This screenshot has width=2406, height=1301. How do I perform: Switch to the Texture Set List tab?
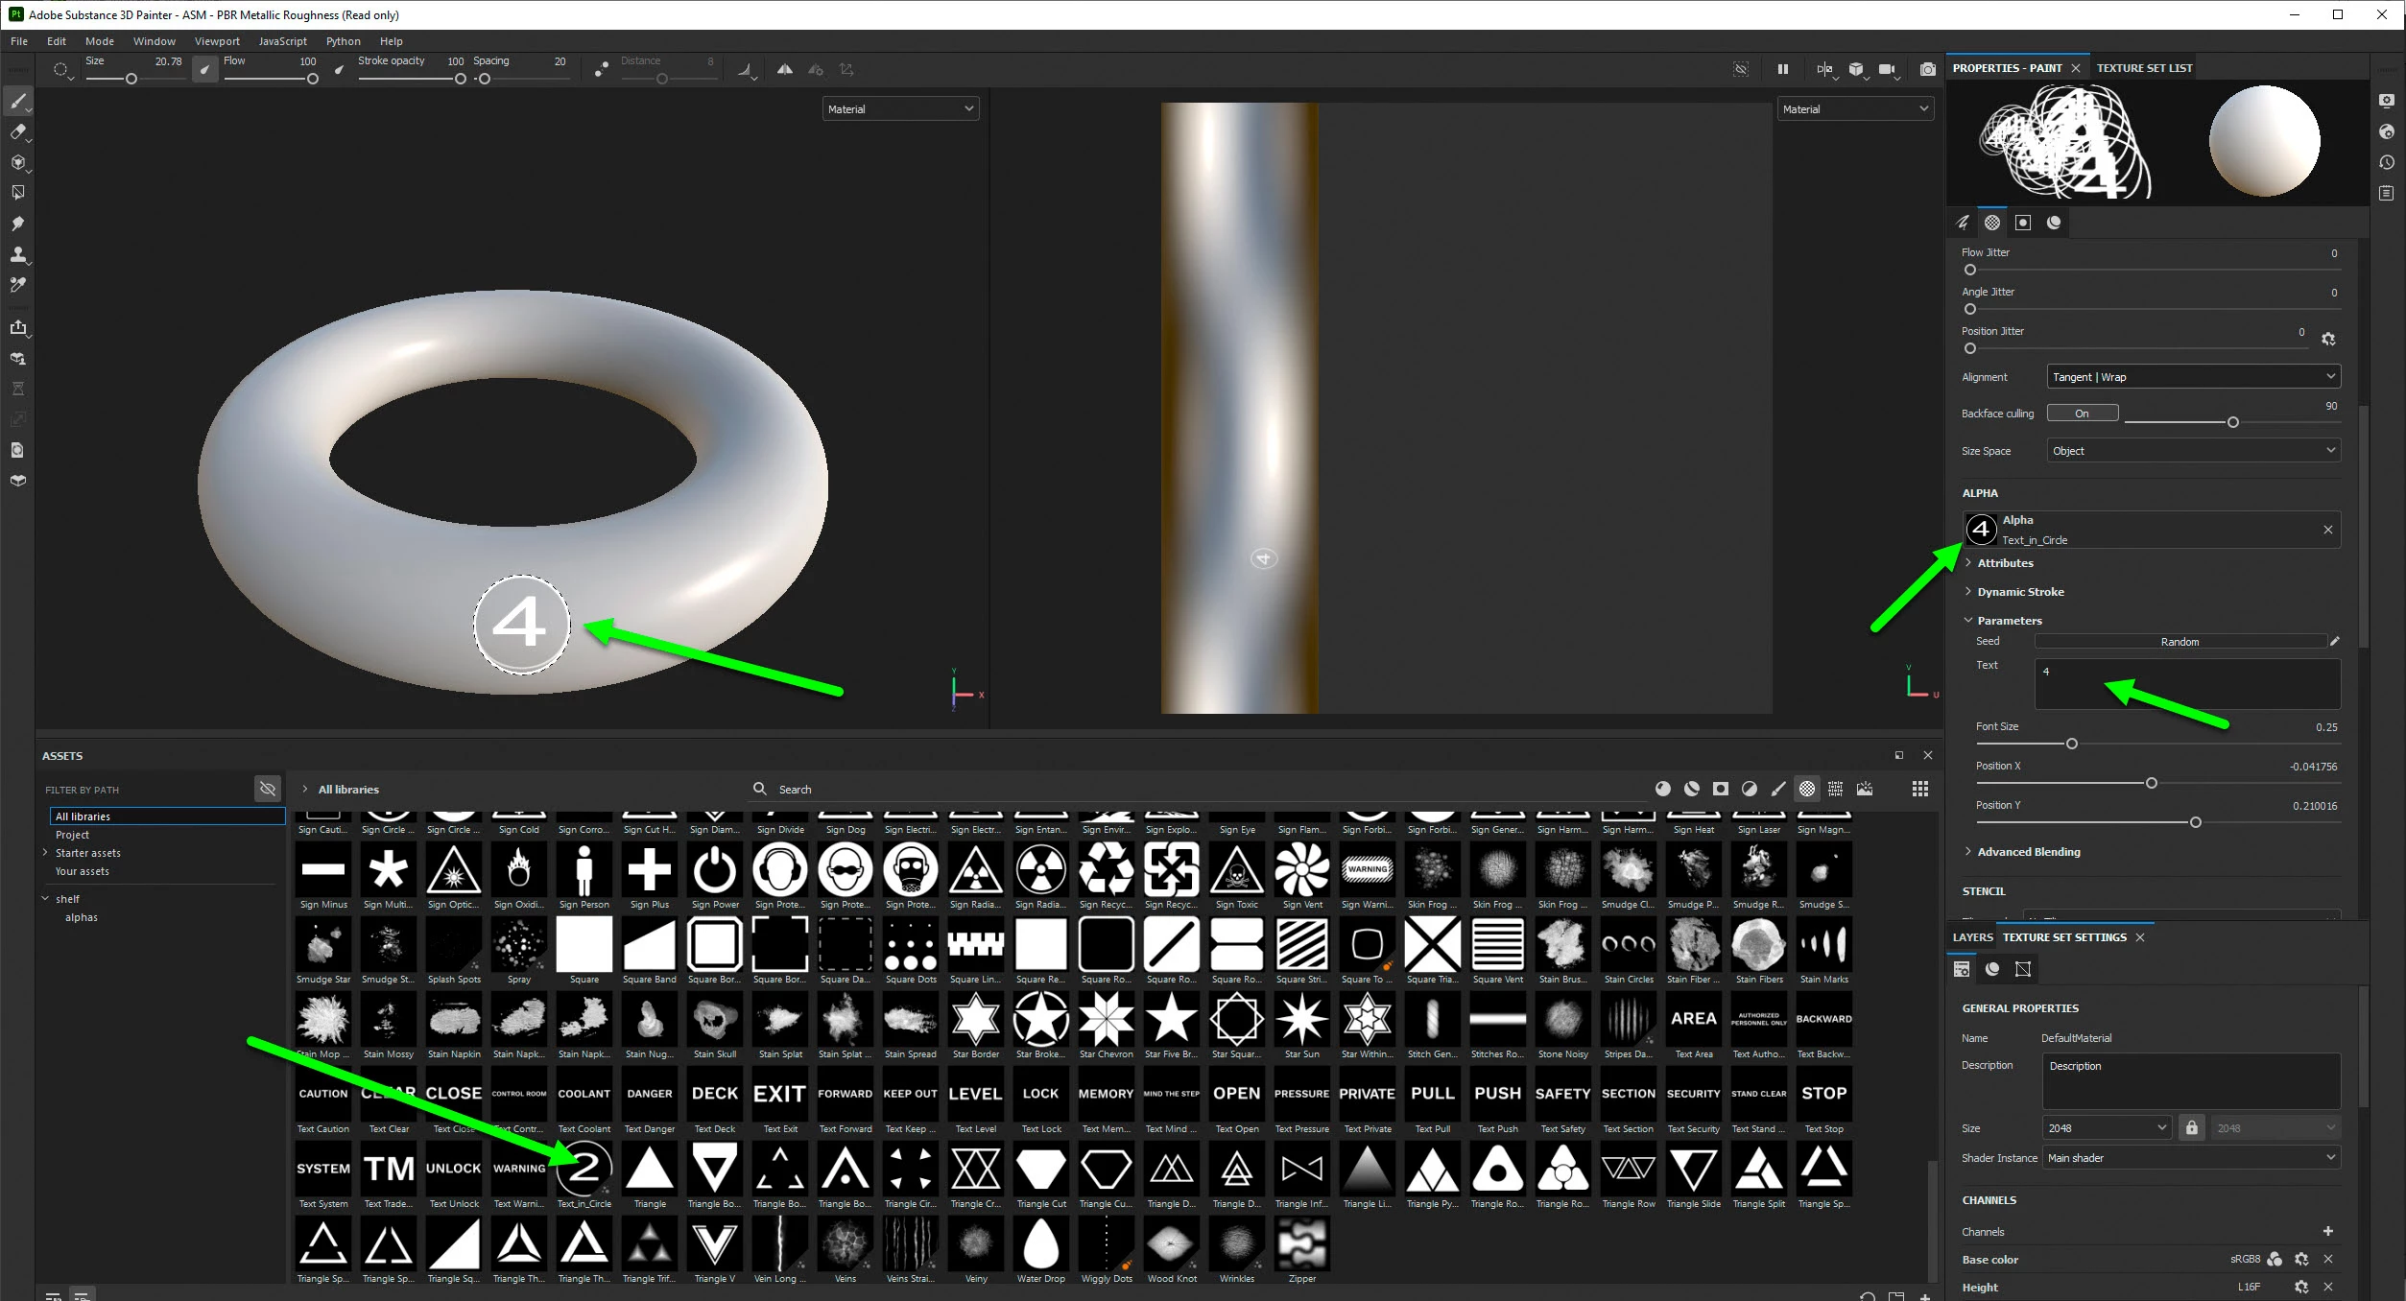(2144, 68)
